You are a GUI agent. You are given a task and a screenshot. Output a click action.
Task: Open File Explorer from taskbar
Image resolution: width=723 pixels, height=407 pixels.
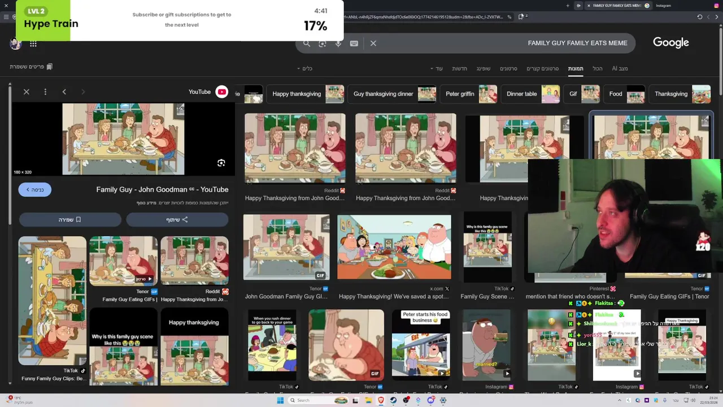point(368,400)
